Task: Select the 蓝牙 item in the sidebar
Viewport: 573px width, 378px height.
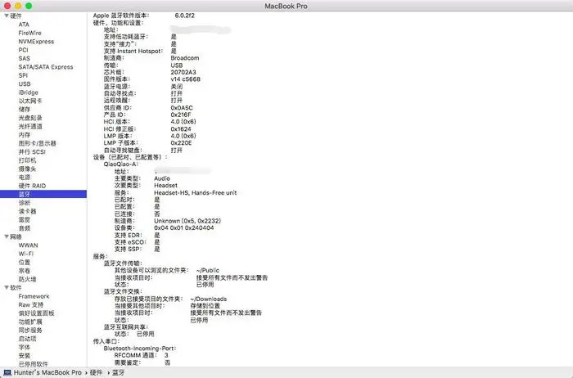Action: (25, 194)
